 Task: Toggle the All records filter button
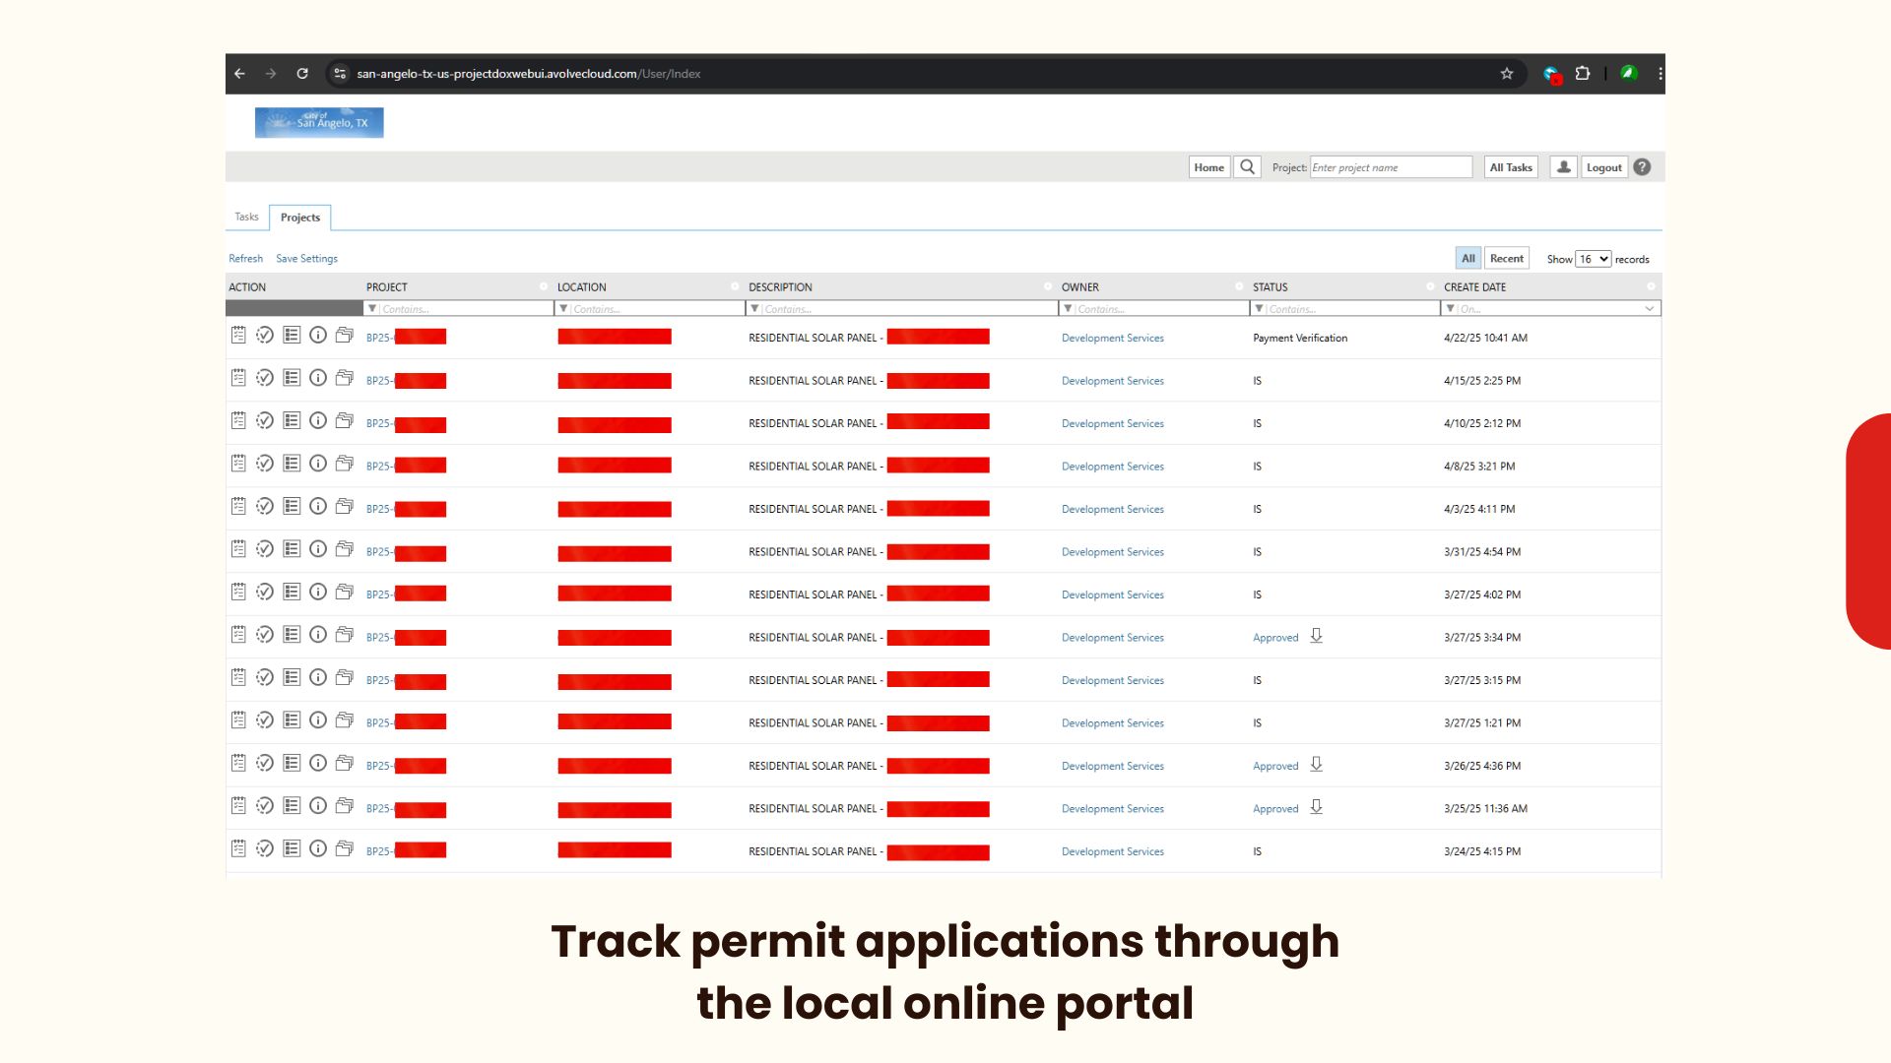pyautogui.click(x=1467, y=259)
